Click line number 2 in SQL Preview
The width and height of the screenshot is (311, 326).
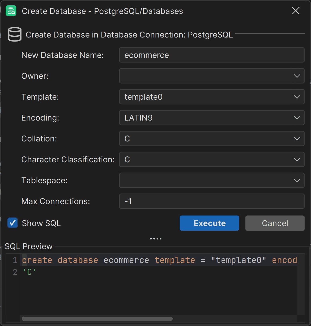coord(15,272)
